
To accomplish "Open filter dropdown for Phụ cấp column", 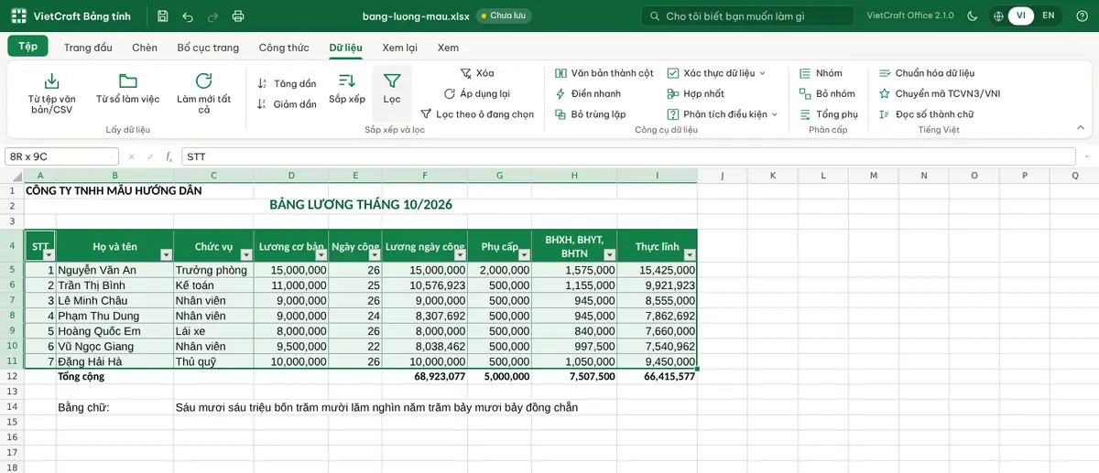I will click(524, 255).
